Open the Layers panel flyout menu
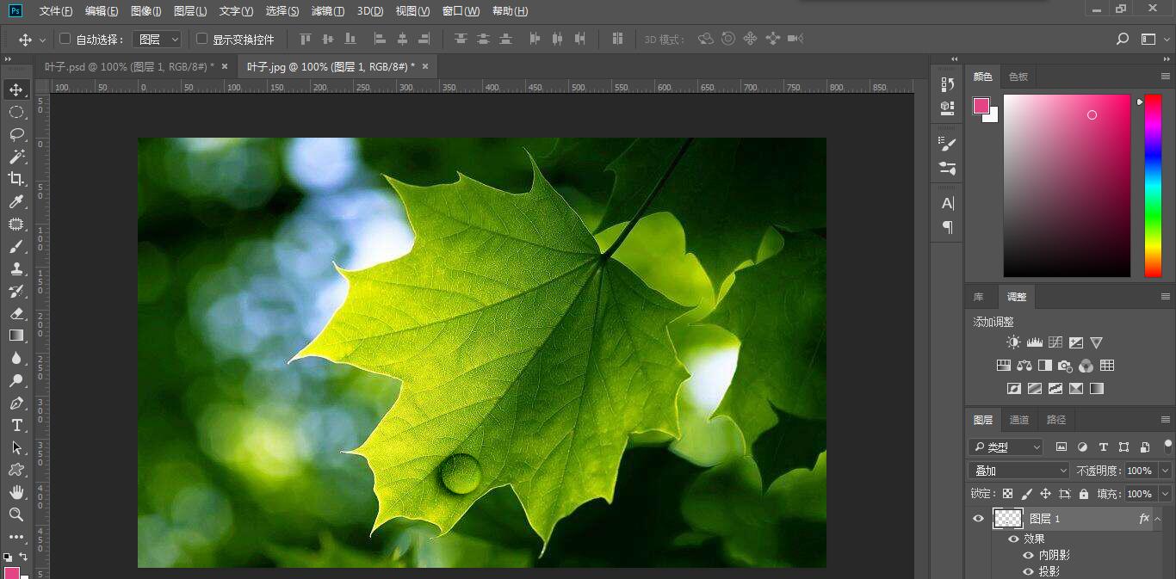The height and width of the screenshot is (579, 1176). 1166,420
